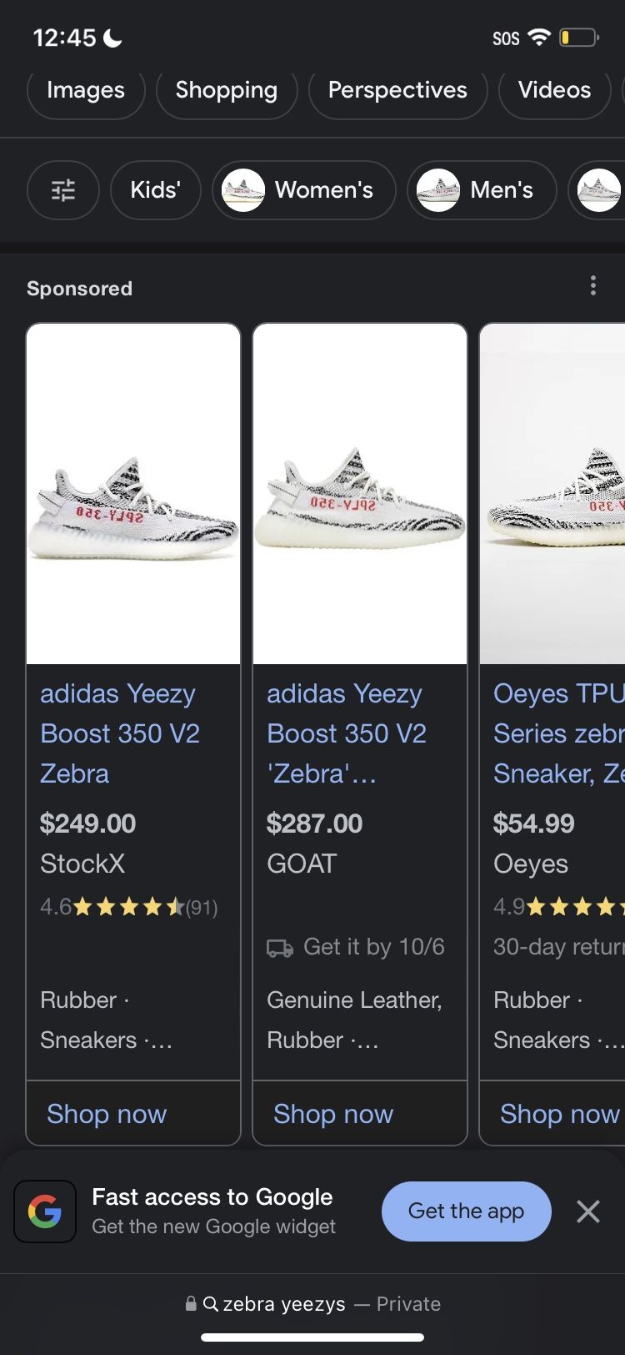This screenshot has height=1355, width=625.
Task: Select the Kids' filter chip
Action: click(155, 190)
